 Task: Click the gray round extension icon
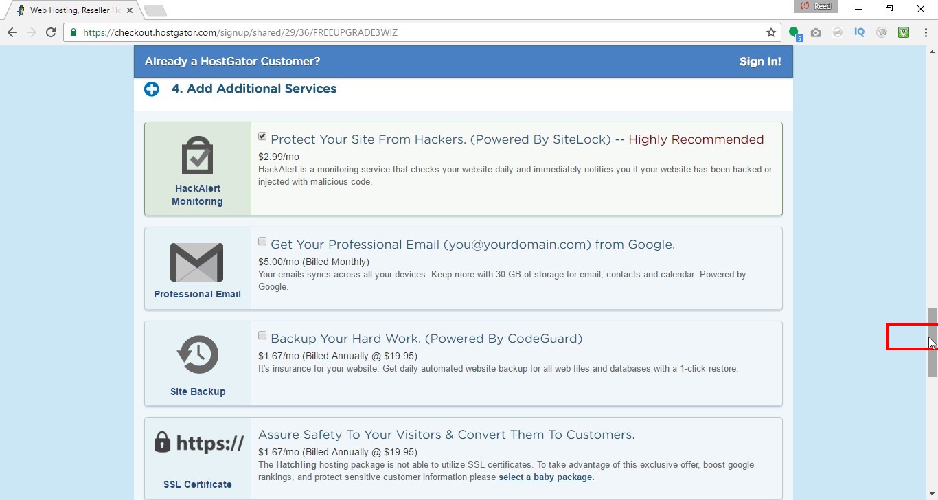838,32
